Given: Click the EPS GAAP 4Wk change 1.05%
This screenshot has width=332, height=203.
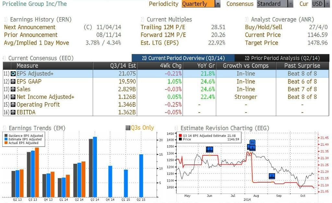Looking at the screenshot, I should pyautogui.click(x=174, y=81).
